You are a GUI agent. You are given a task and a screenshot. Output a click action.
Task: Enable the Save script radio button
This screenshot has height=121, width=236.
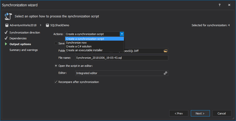coord(56,43)
